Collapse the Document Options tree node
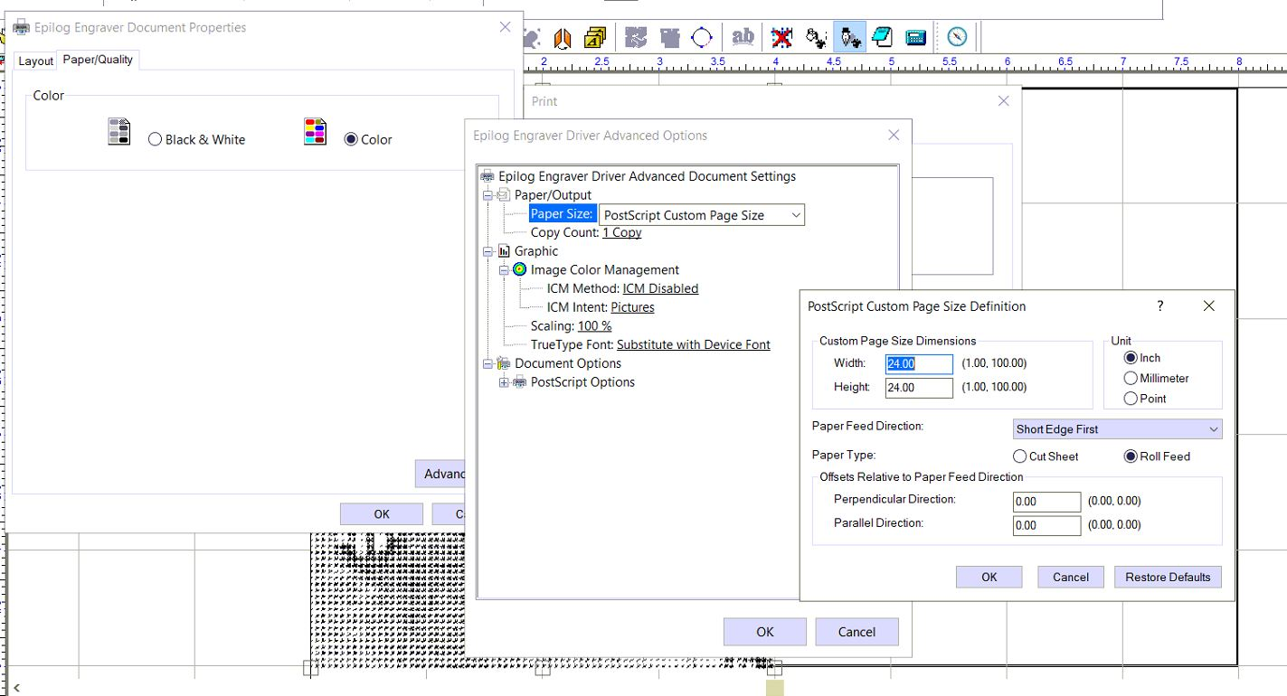The width and height of the screenshot is (1287, 696). pyautogui.click(x=487, y=363)
